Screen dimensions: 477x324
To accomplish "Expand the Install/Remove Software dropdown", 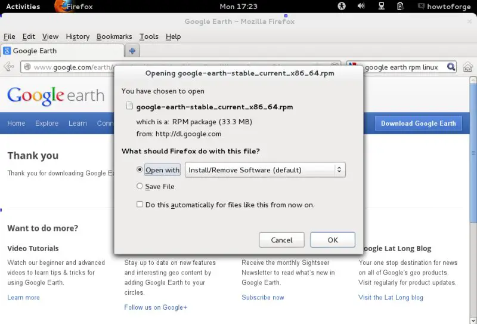I will [x=265, y=170].
